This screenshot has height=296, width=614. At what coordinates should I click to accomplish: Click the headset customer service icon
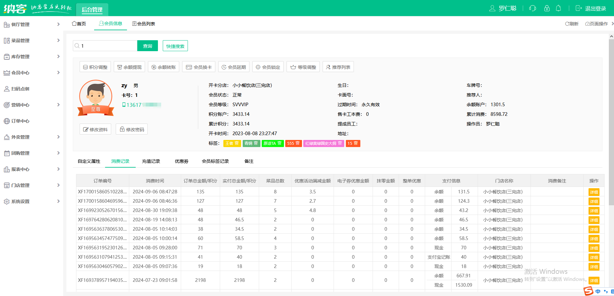click(x=532, y=8)
